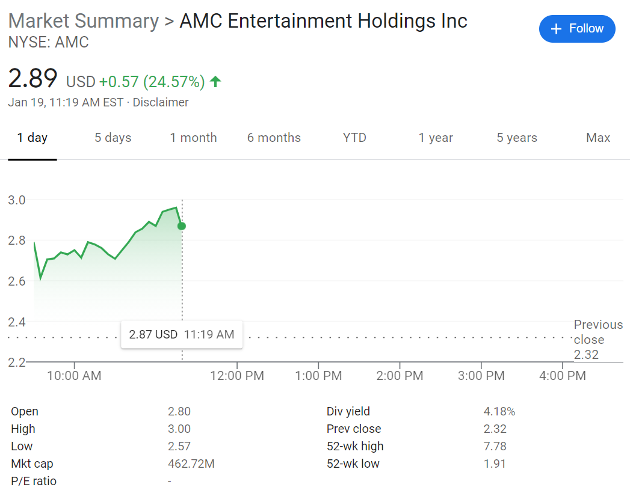Click the plus icon in Follow
Screen dimensions: 630x502
[557, 29]
